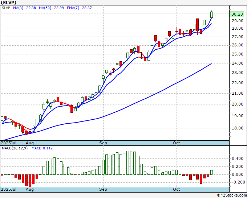Click the Oct label on price chart axis
The width and height of the screenshot is (247, 198).
tap(176, 143)
